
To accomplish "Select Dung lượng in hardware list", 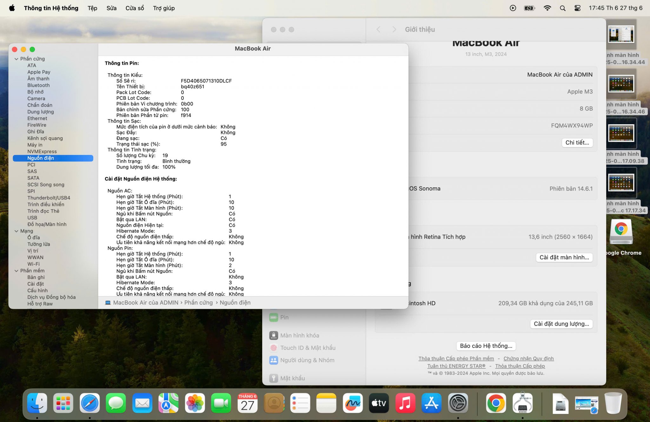I will pyautogui.click(x=40, y=112).
